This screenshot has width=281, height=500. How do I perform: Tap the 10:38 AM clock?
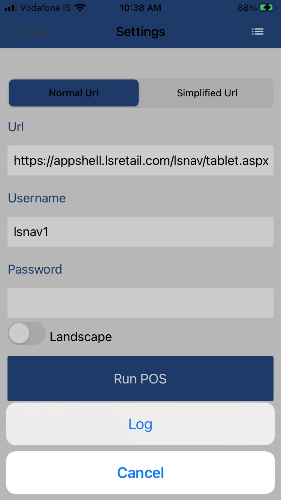140,8
